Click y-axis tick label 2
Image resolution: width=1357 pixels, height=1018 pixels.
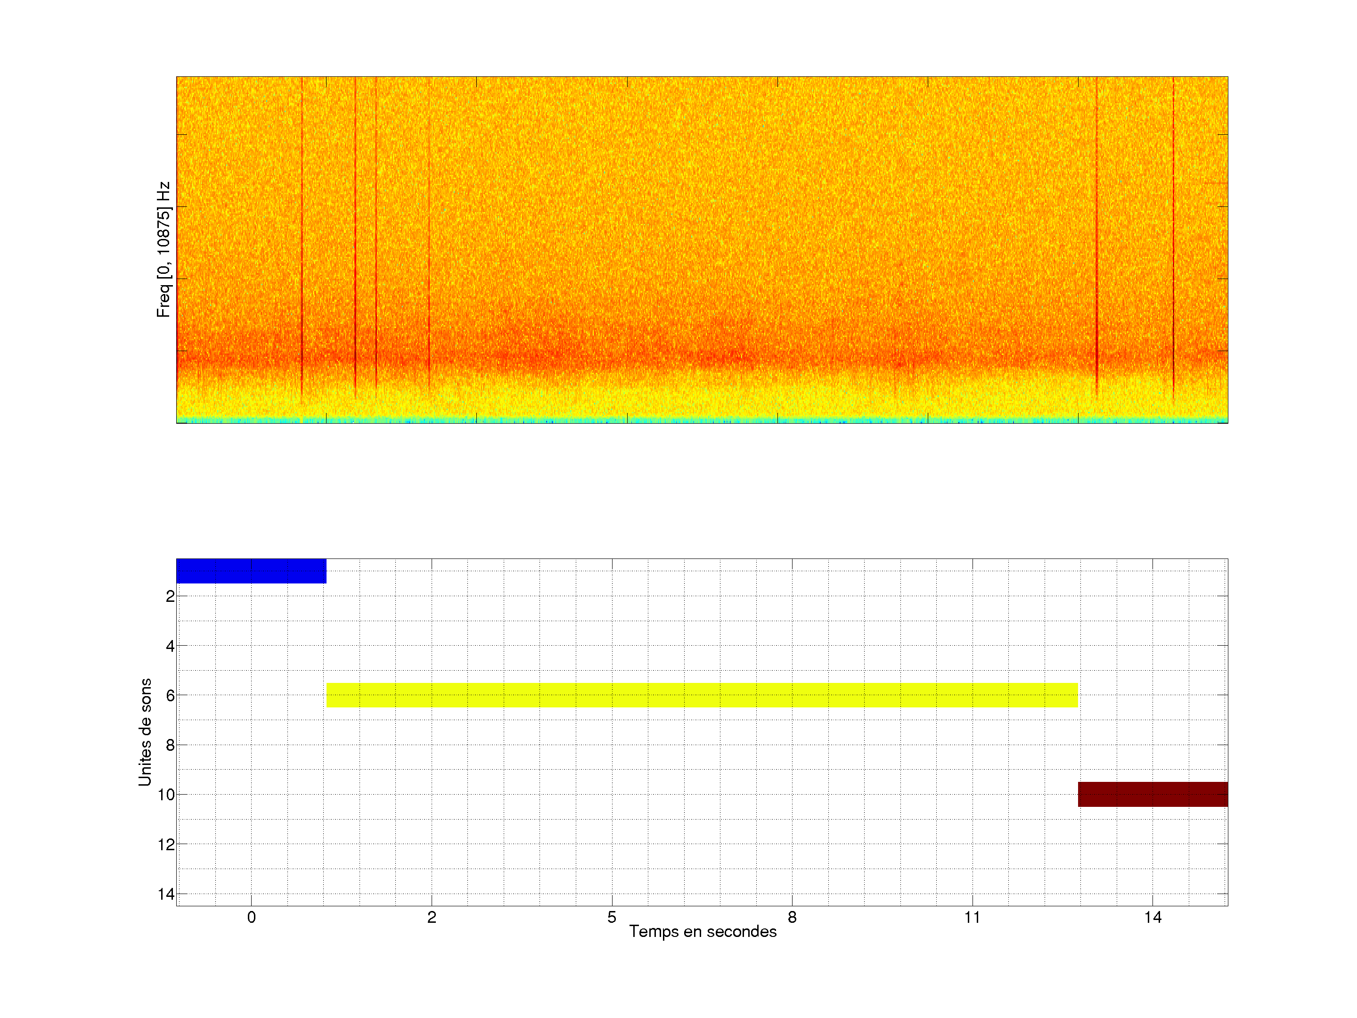click(x=170, y=597)
